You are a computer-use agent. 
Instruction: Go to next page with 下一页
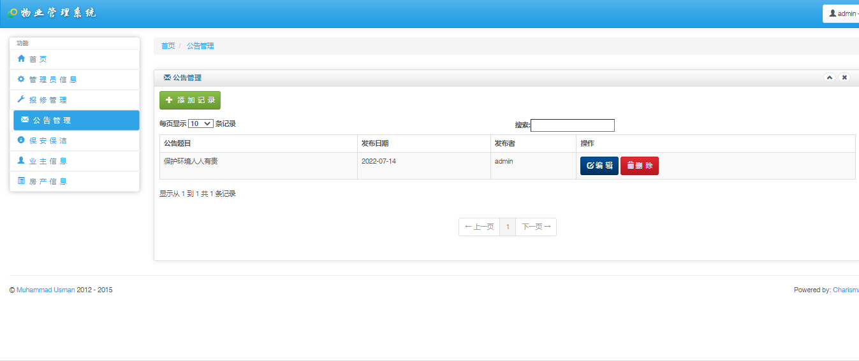[536, 227]
